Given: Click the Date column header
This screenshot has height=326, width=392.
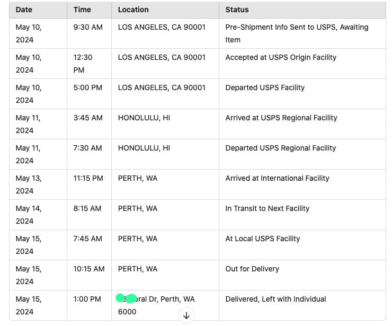Looking at the screenshot, I should 24,10.
